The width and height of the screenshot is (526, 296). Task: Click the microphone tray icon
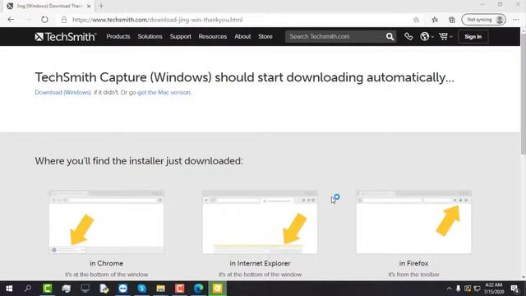tap(458, 289)
